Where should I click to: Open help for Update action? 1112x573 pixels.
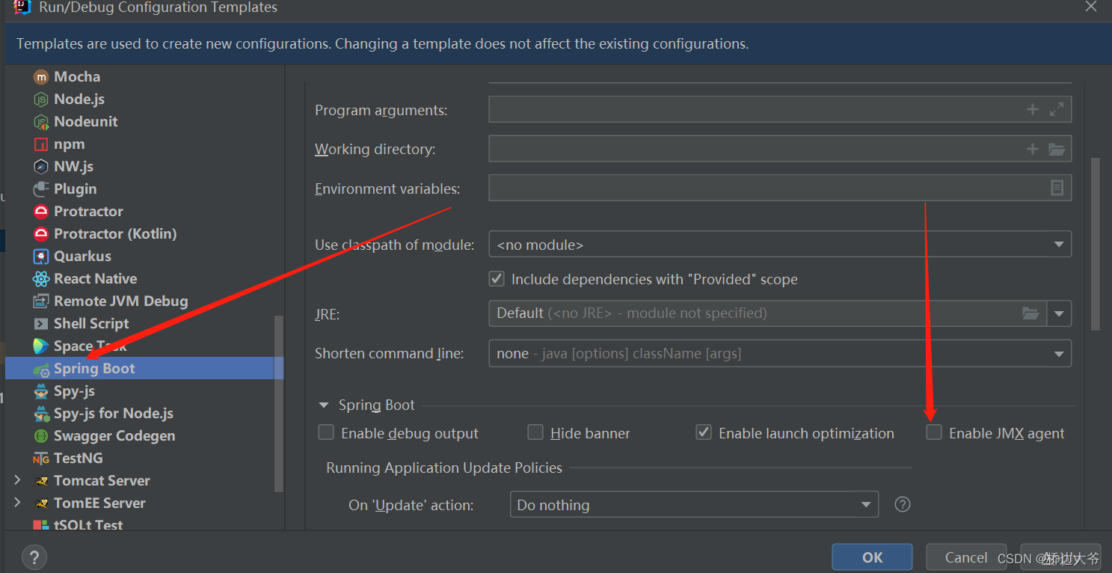click(x=903, y=504)
